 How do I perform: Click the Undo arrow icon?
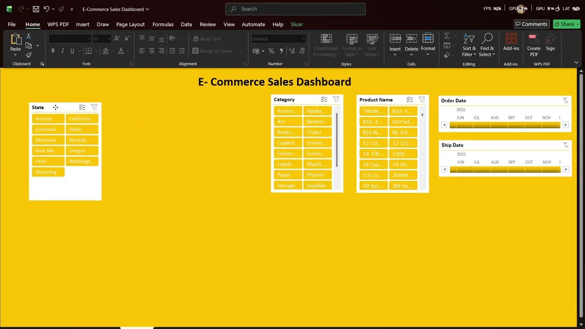(46, 9)
